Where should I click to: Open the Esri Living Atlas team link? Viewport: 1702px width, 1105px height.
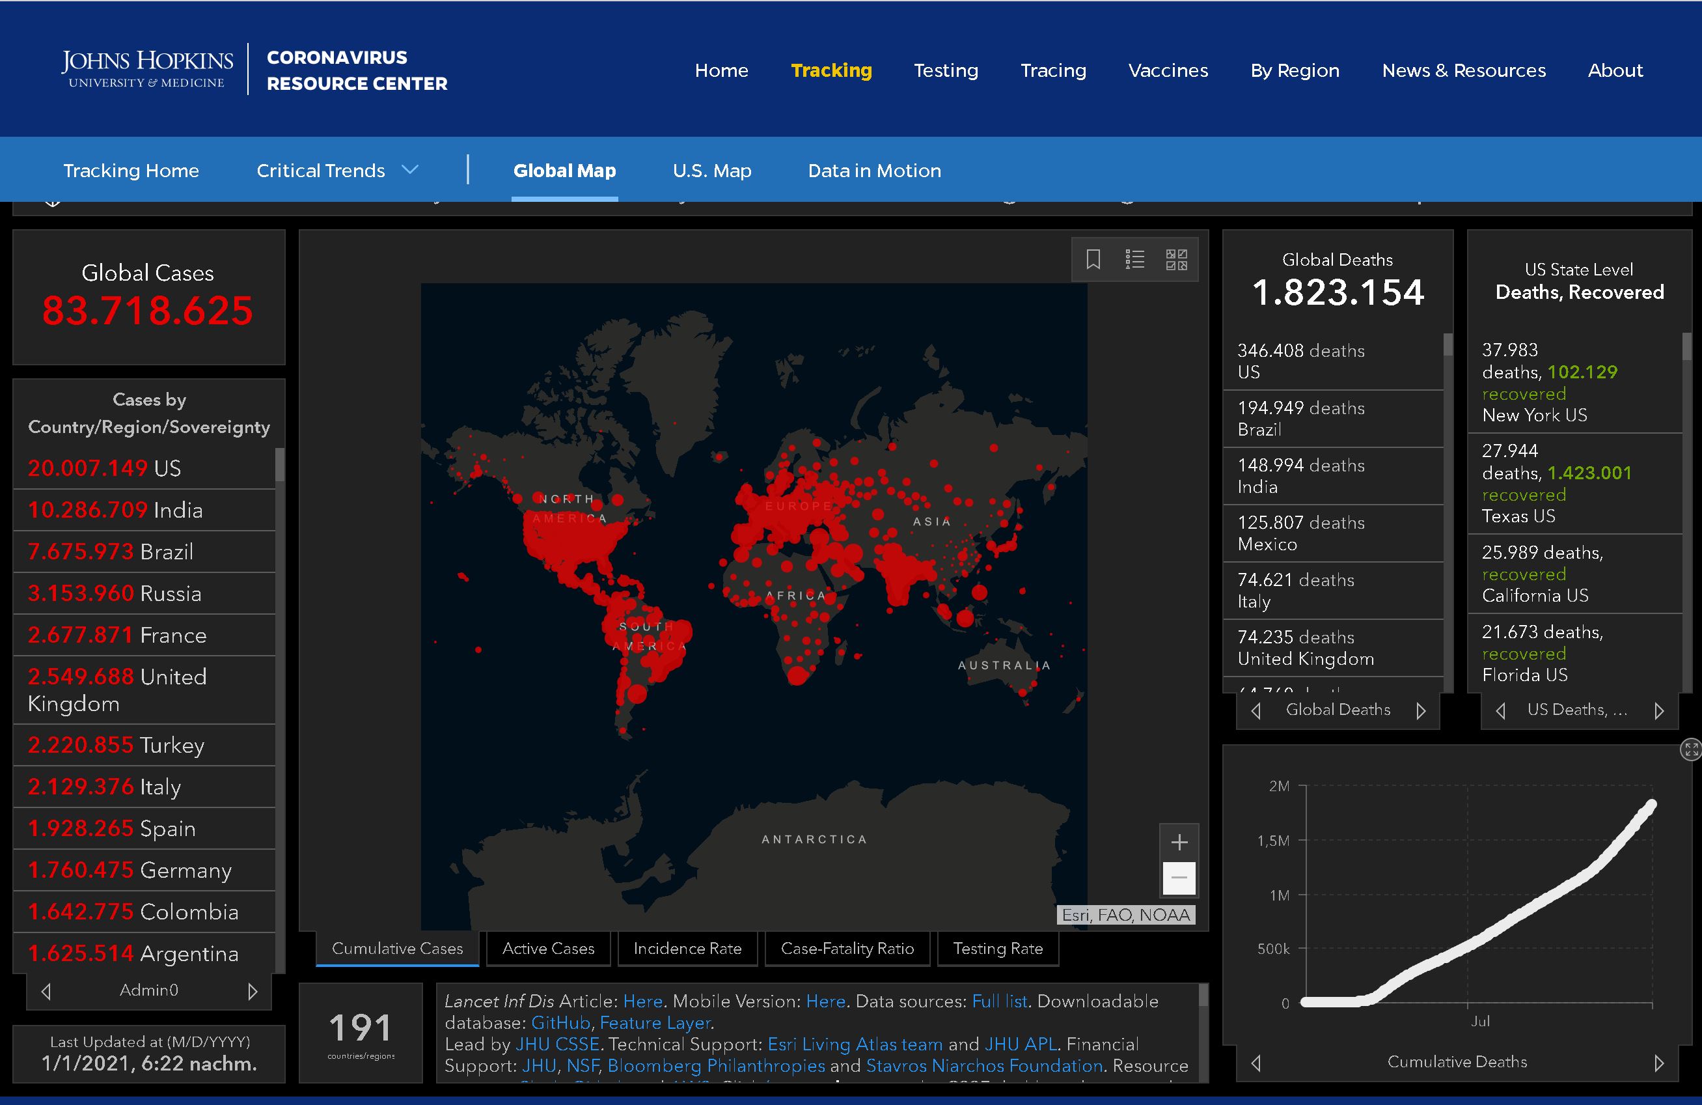point(855,1044)
